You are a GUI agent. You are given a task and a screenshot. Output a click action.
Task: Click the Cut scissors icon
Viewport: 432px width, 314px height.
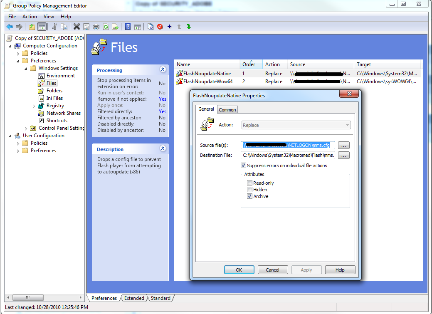coord(54,27)
